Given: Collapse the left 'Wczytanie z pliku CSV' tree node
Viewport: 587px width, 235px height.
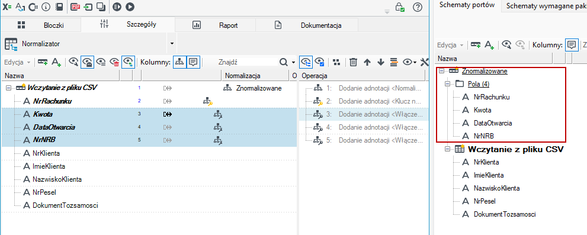Looking at the screenshot, I should (x=9, y=88).
